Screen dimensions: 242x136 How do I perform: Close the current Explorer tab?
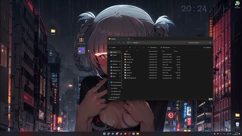129,39
